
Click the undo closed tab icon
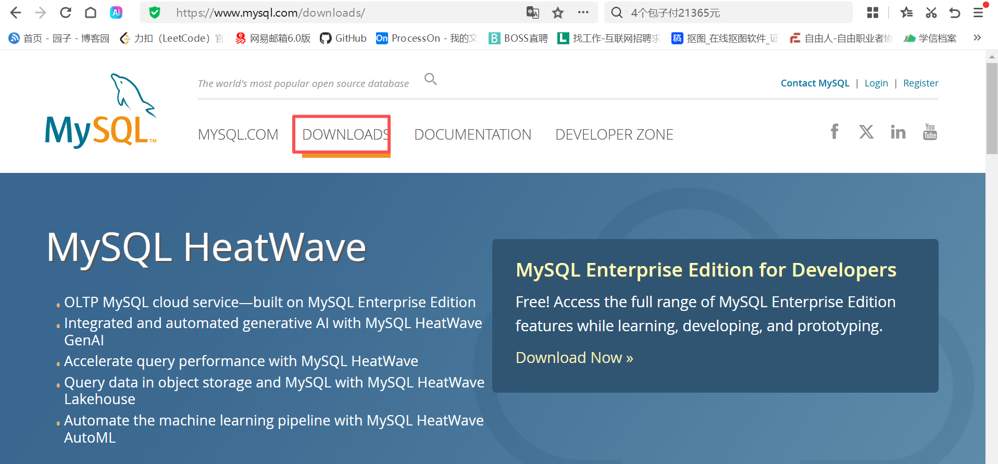[954, 12]
